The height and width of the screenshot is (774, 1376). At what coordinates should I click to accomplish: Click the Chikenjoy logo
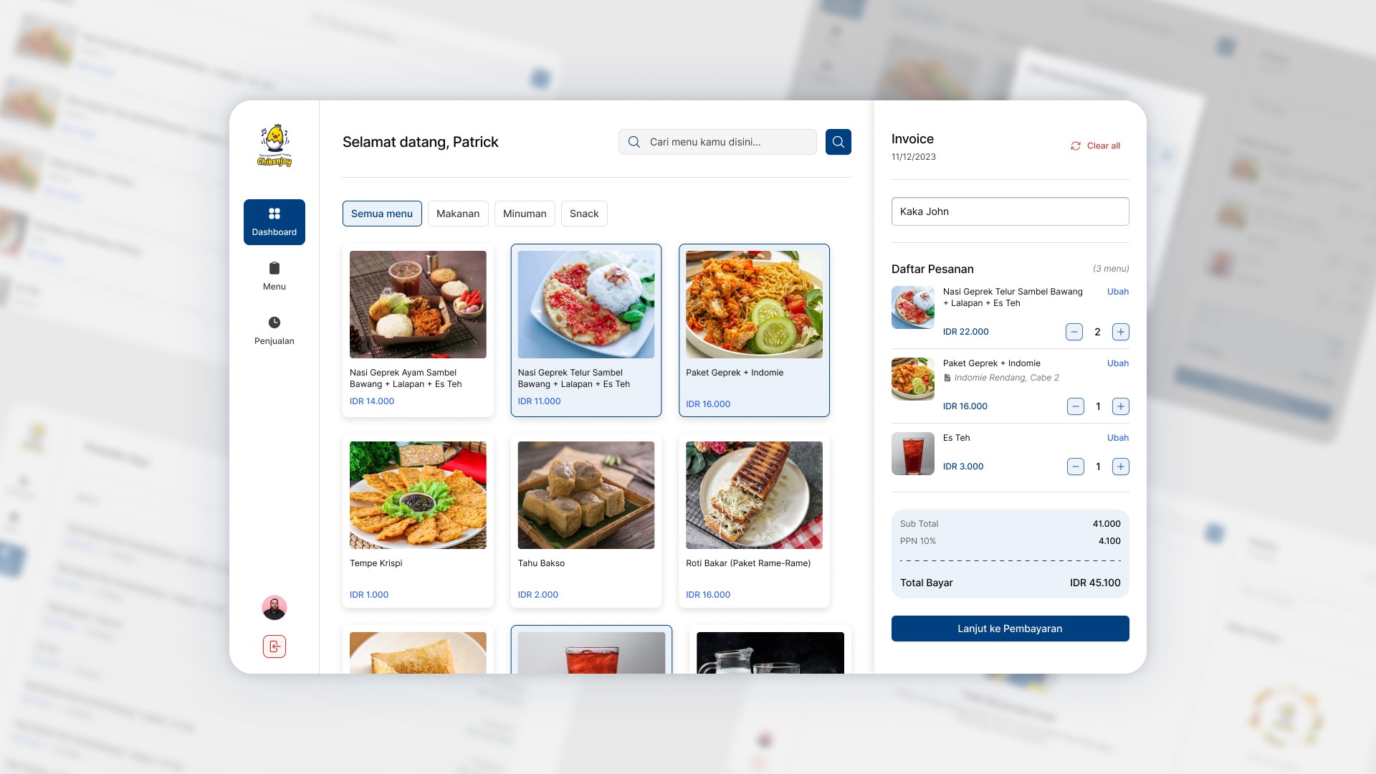[x=274, y=145]
